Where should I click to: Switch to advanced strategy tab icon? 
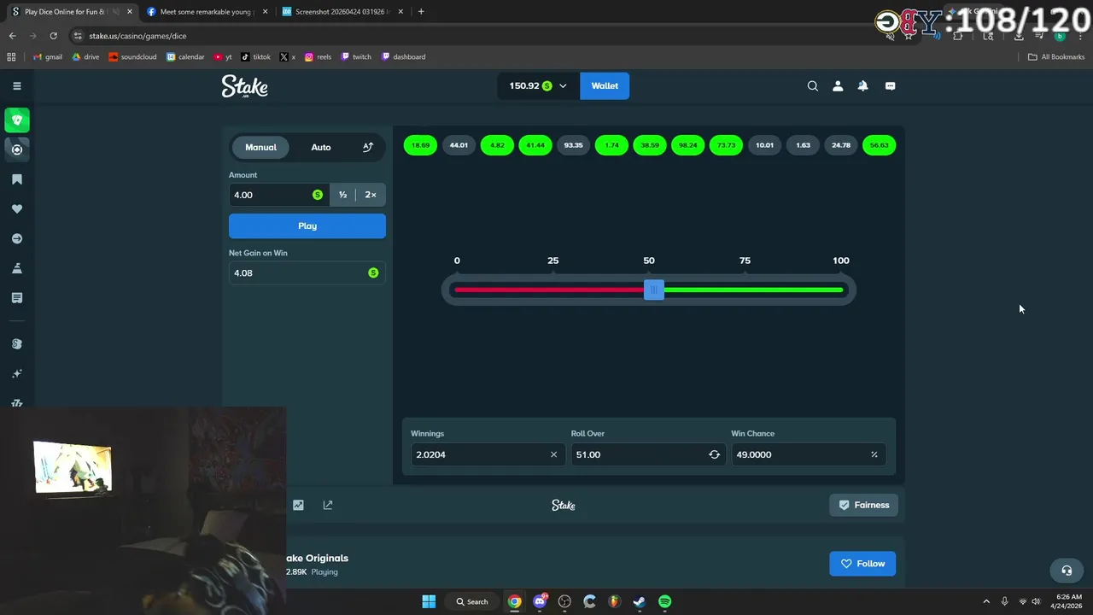pos(368,147)
